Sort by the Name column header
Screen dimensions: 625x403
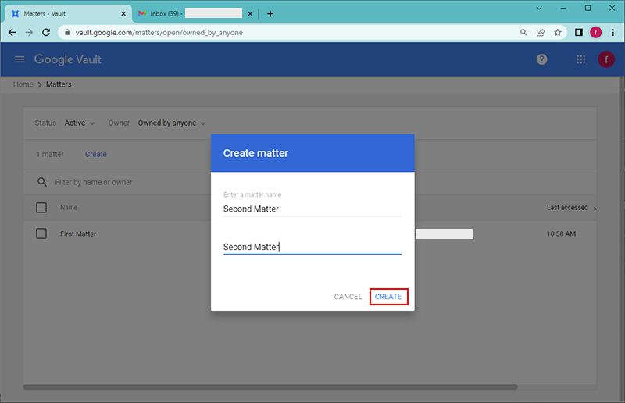69,208
